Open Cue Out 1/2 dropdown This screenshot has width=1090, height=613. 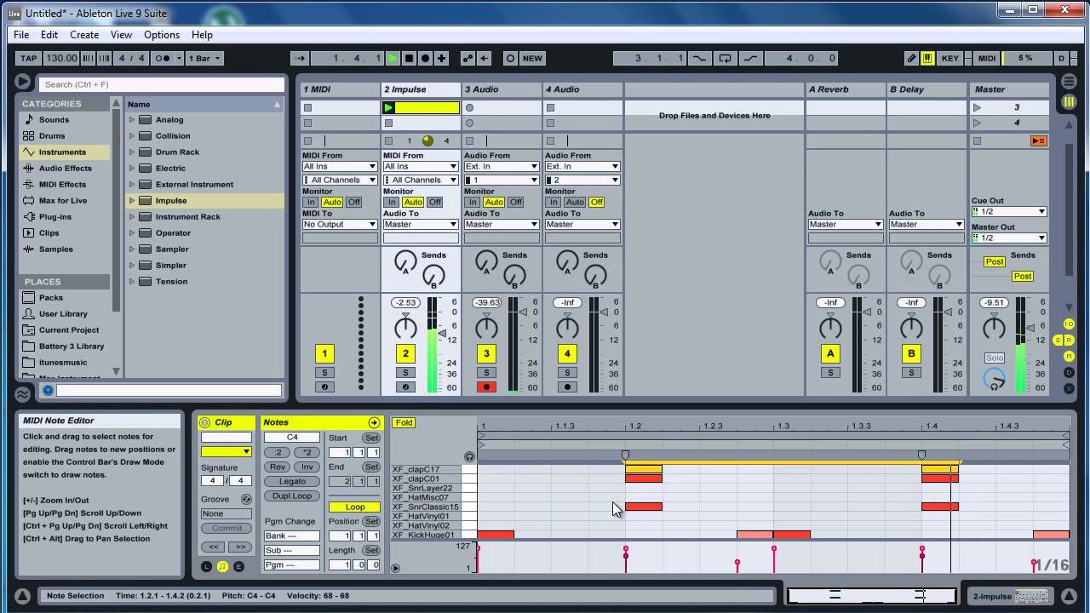1009,211
